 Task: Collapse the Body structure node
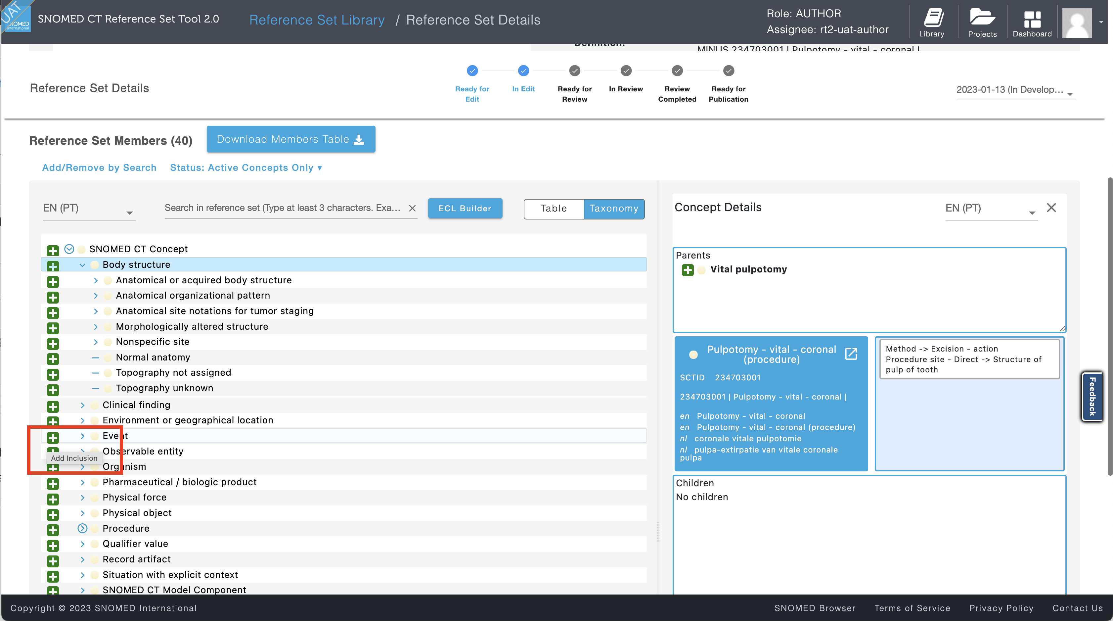(82, 265)
